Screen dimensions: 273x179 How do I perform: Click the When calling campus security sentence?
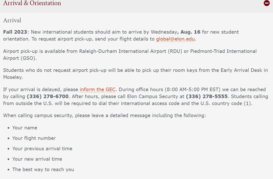point(104,115)
